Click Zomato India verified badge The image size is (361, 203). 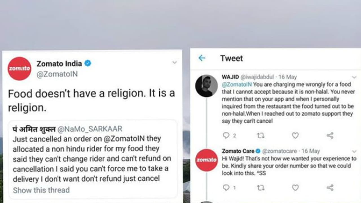(x=88, y=63)
